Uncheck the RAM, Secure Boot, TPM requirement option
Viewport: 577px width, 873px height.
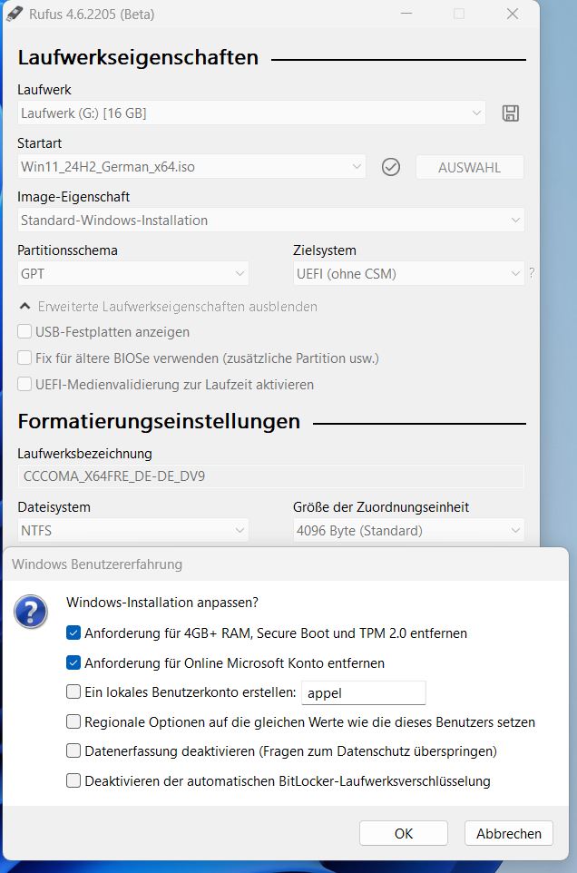tap(73, 633)
